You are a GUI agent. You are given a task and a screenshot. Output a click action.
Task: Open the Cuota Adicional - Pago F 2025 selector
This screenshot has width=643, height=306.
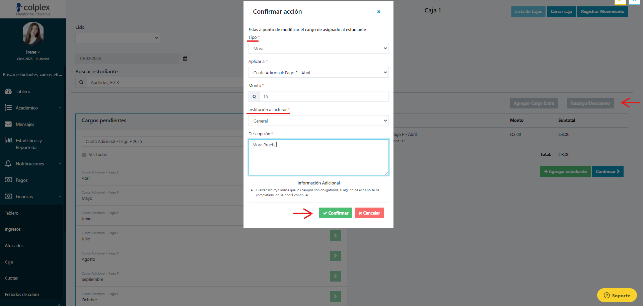(x=162, y=141)
